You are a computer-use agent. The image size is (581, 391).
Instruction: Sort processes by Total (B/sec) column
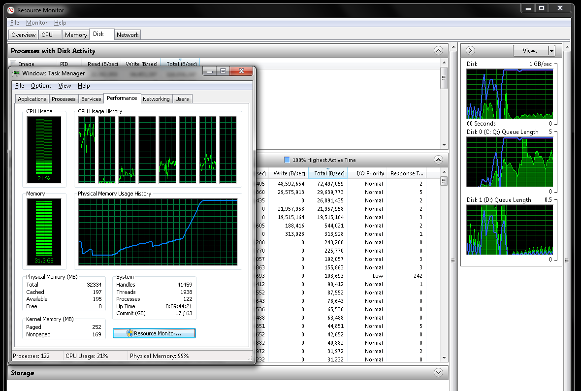pos(181,64)
